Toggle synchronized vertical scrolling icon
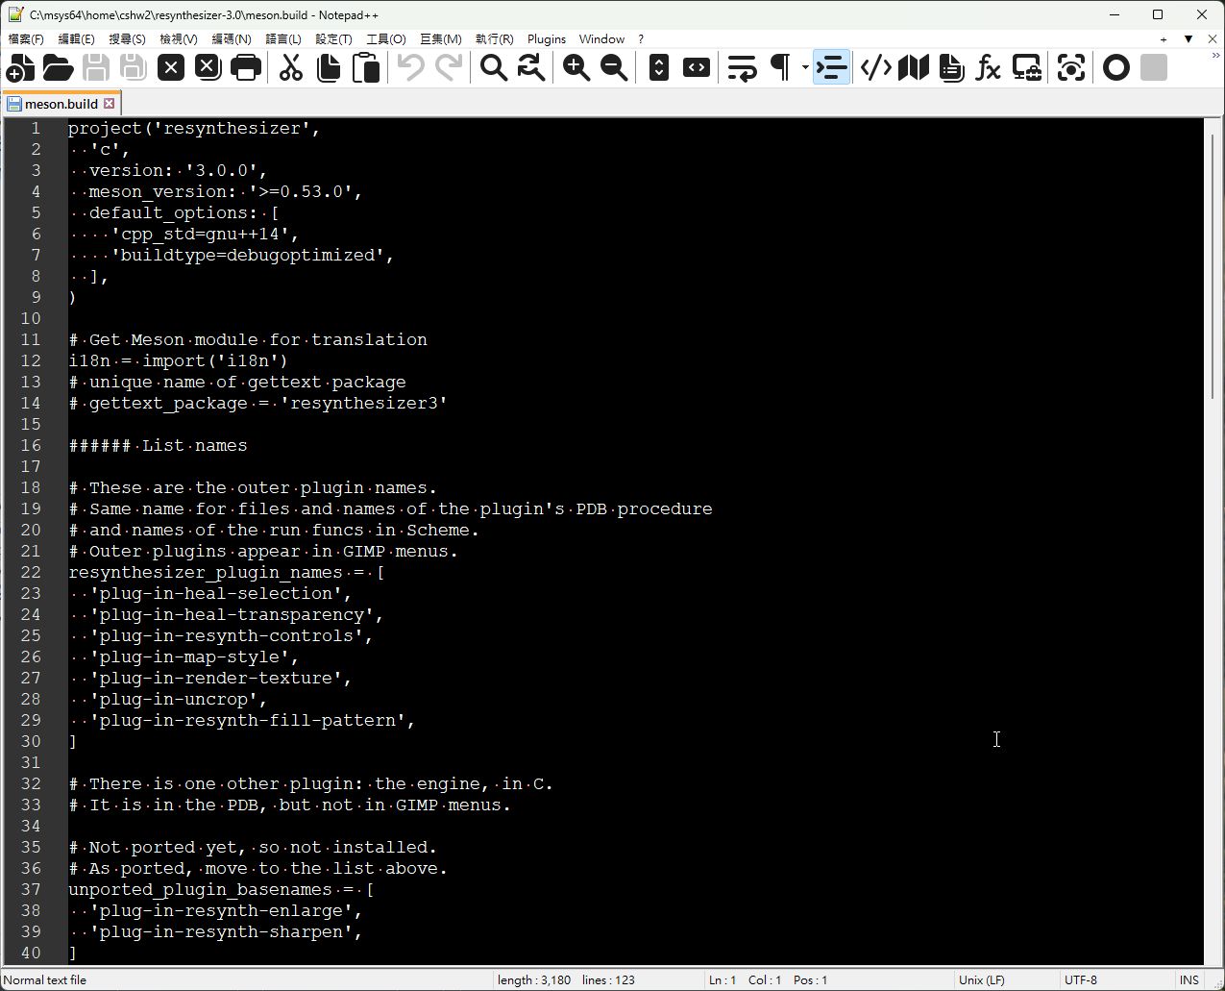 point(659,67)
